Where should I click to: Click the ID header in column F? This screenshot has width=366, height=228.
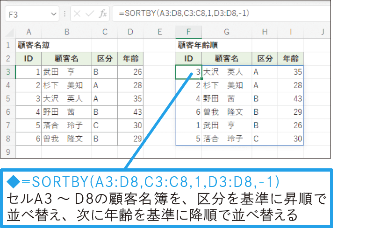click(x=188, y=59)
